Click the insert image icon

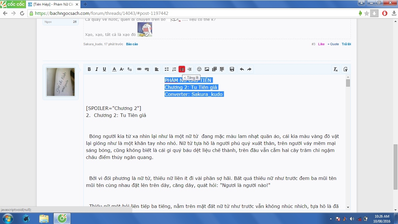tap(207, 69)
